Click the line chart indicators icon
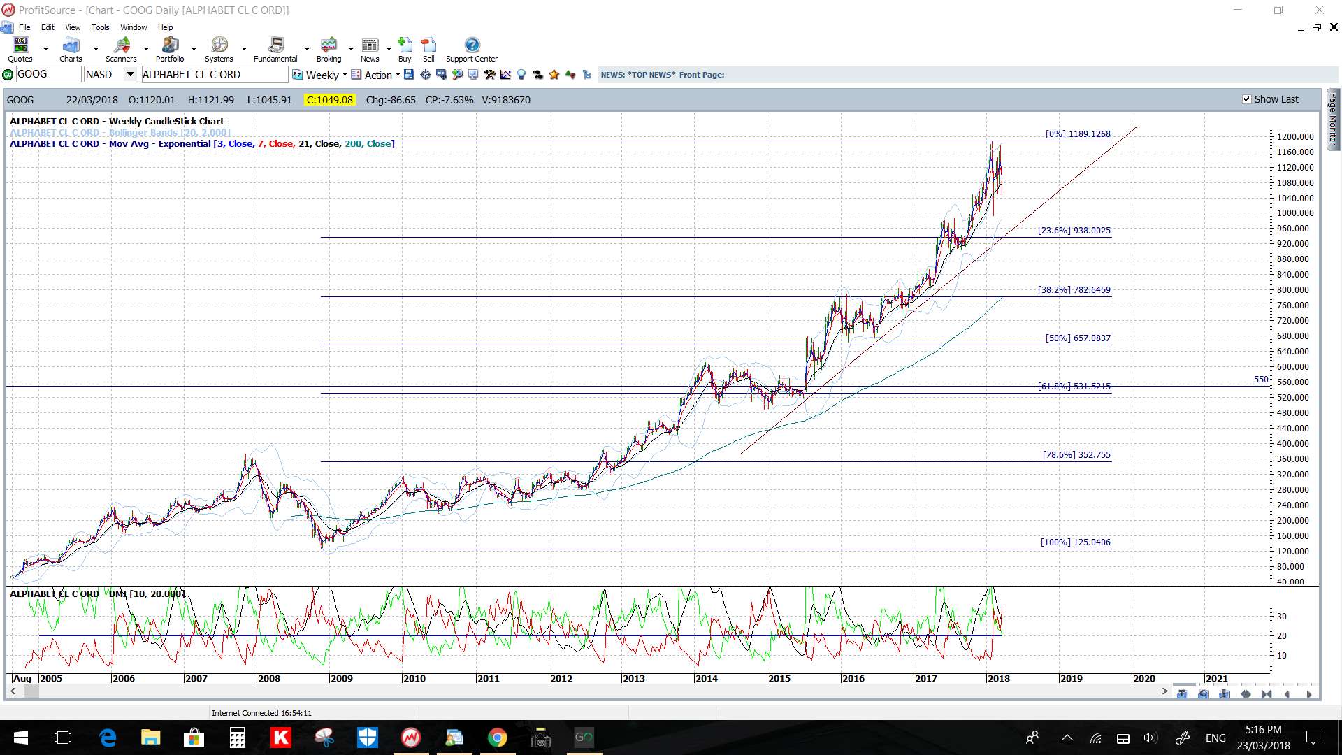This screenshot has height=755, width=1342. point(505,75)
